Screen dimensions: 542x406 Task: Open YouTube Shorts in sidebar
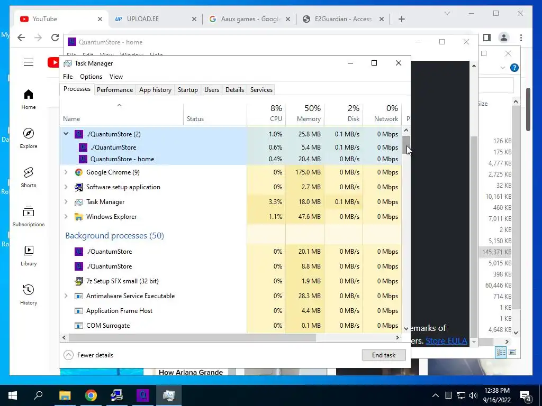tap(29, 178)
